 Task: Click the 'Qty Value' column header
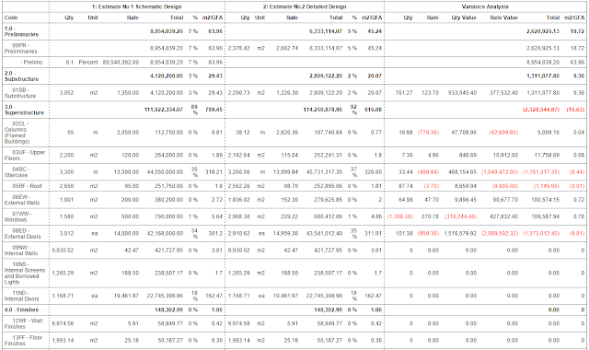(464, 17)
